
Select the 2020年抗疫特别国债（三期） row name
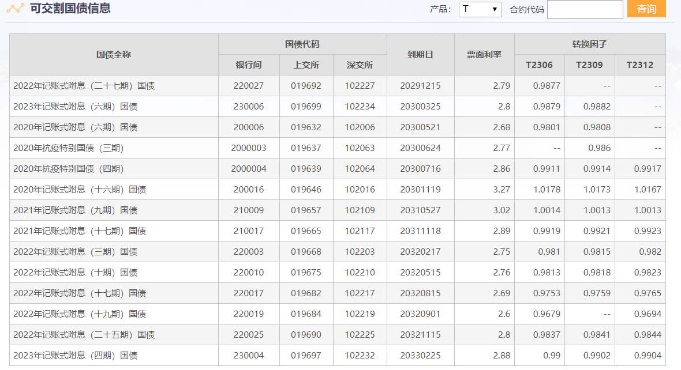pos(69,148)
